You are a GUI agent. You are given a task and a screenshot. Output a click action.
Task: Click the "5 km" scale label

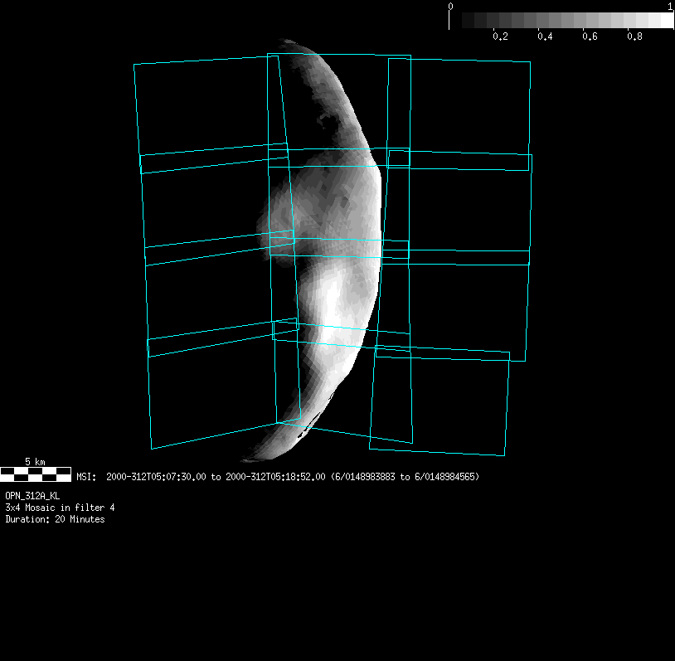(35, 461)
